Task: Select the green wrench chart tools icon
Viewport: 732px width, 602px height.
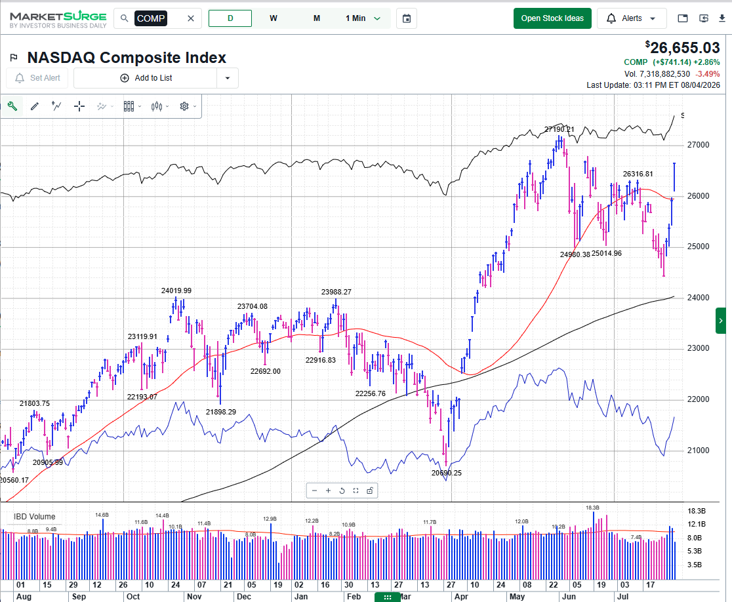Action: click(12, 106)
